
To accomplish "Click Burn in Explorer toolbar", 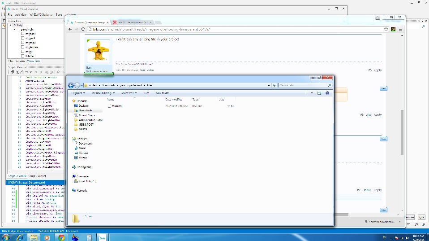I will tap(146, 93).
